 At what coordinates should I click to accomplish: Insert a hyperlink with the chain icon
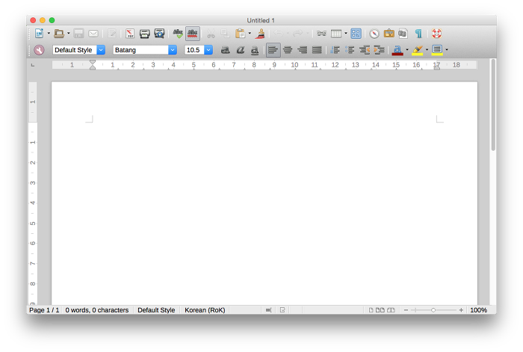coord(321,34)
